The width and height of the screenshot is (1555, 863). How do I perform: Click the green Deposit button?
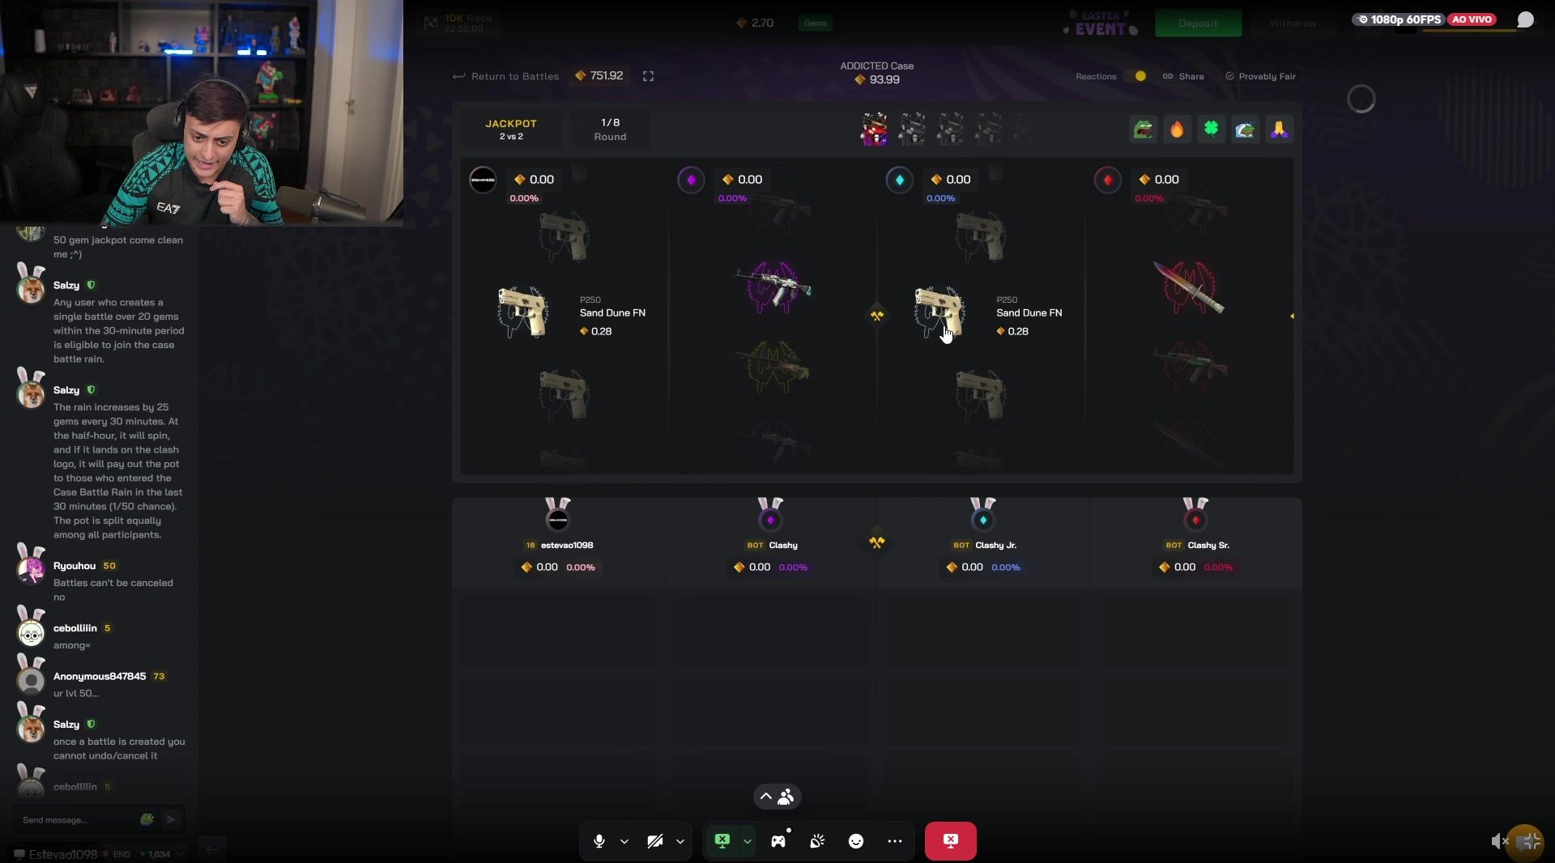click(x=1198, y=23)
